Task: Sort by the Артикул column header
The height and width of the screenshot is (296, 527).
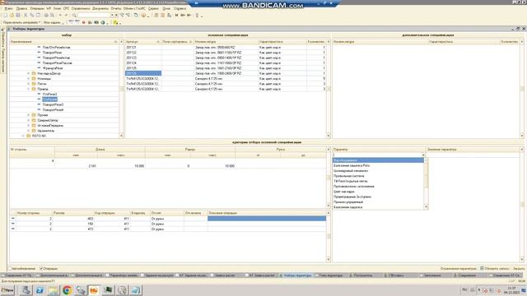Action: pos(143,42)
